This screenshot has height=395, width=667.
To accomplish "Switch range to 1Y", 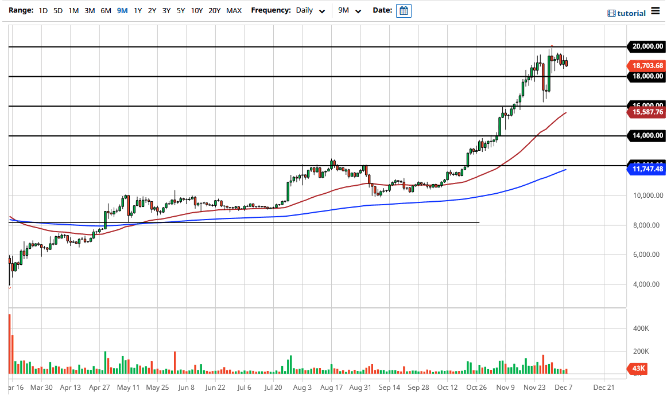I will click(x=138, y=10).
